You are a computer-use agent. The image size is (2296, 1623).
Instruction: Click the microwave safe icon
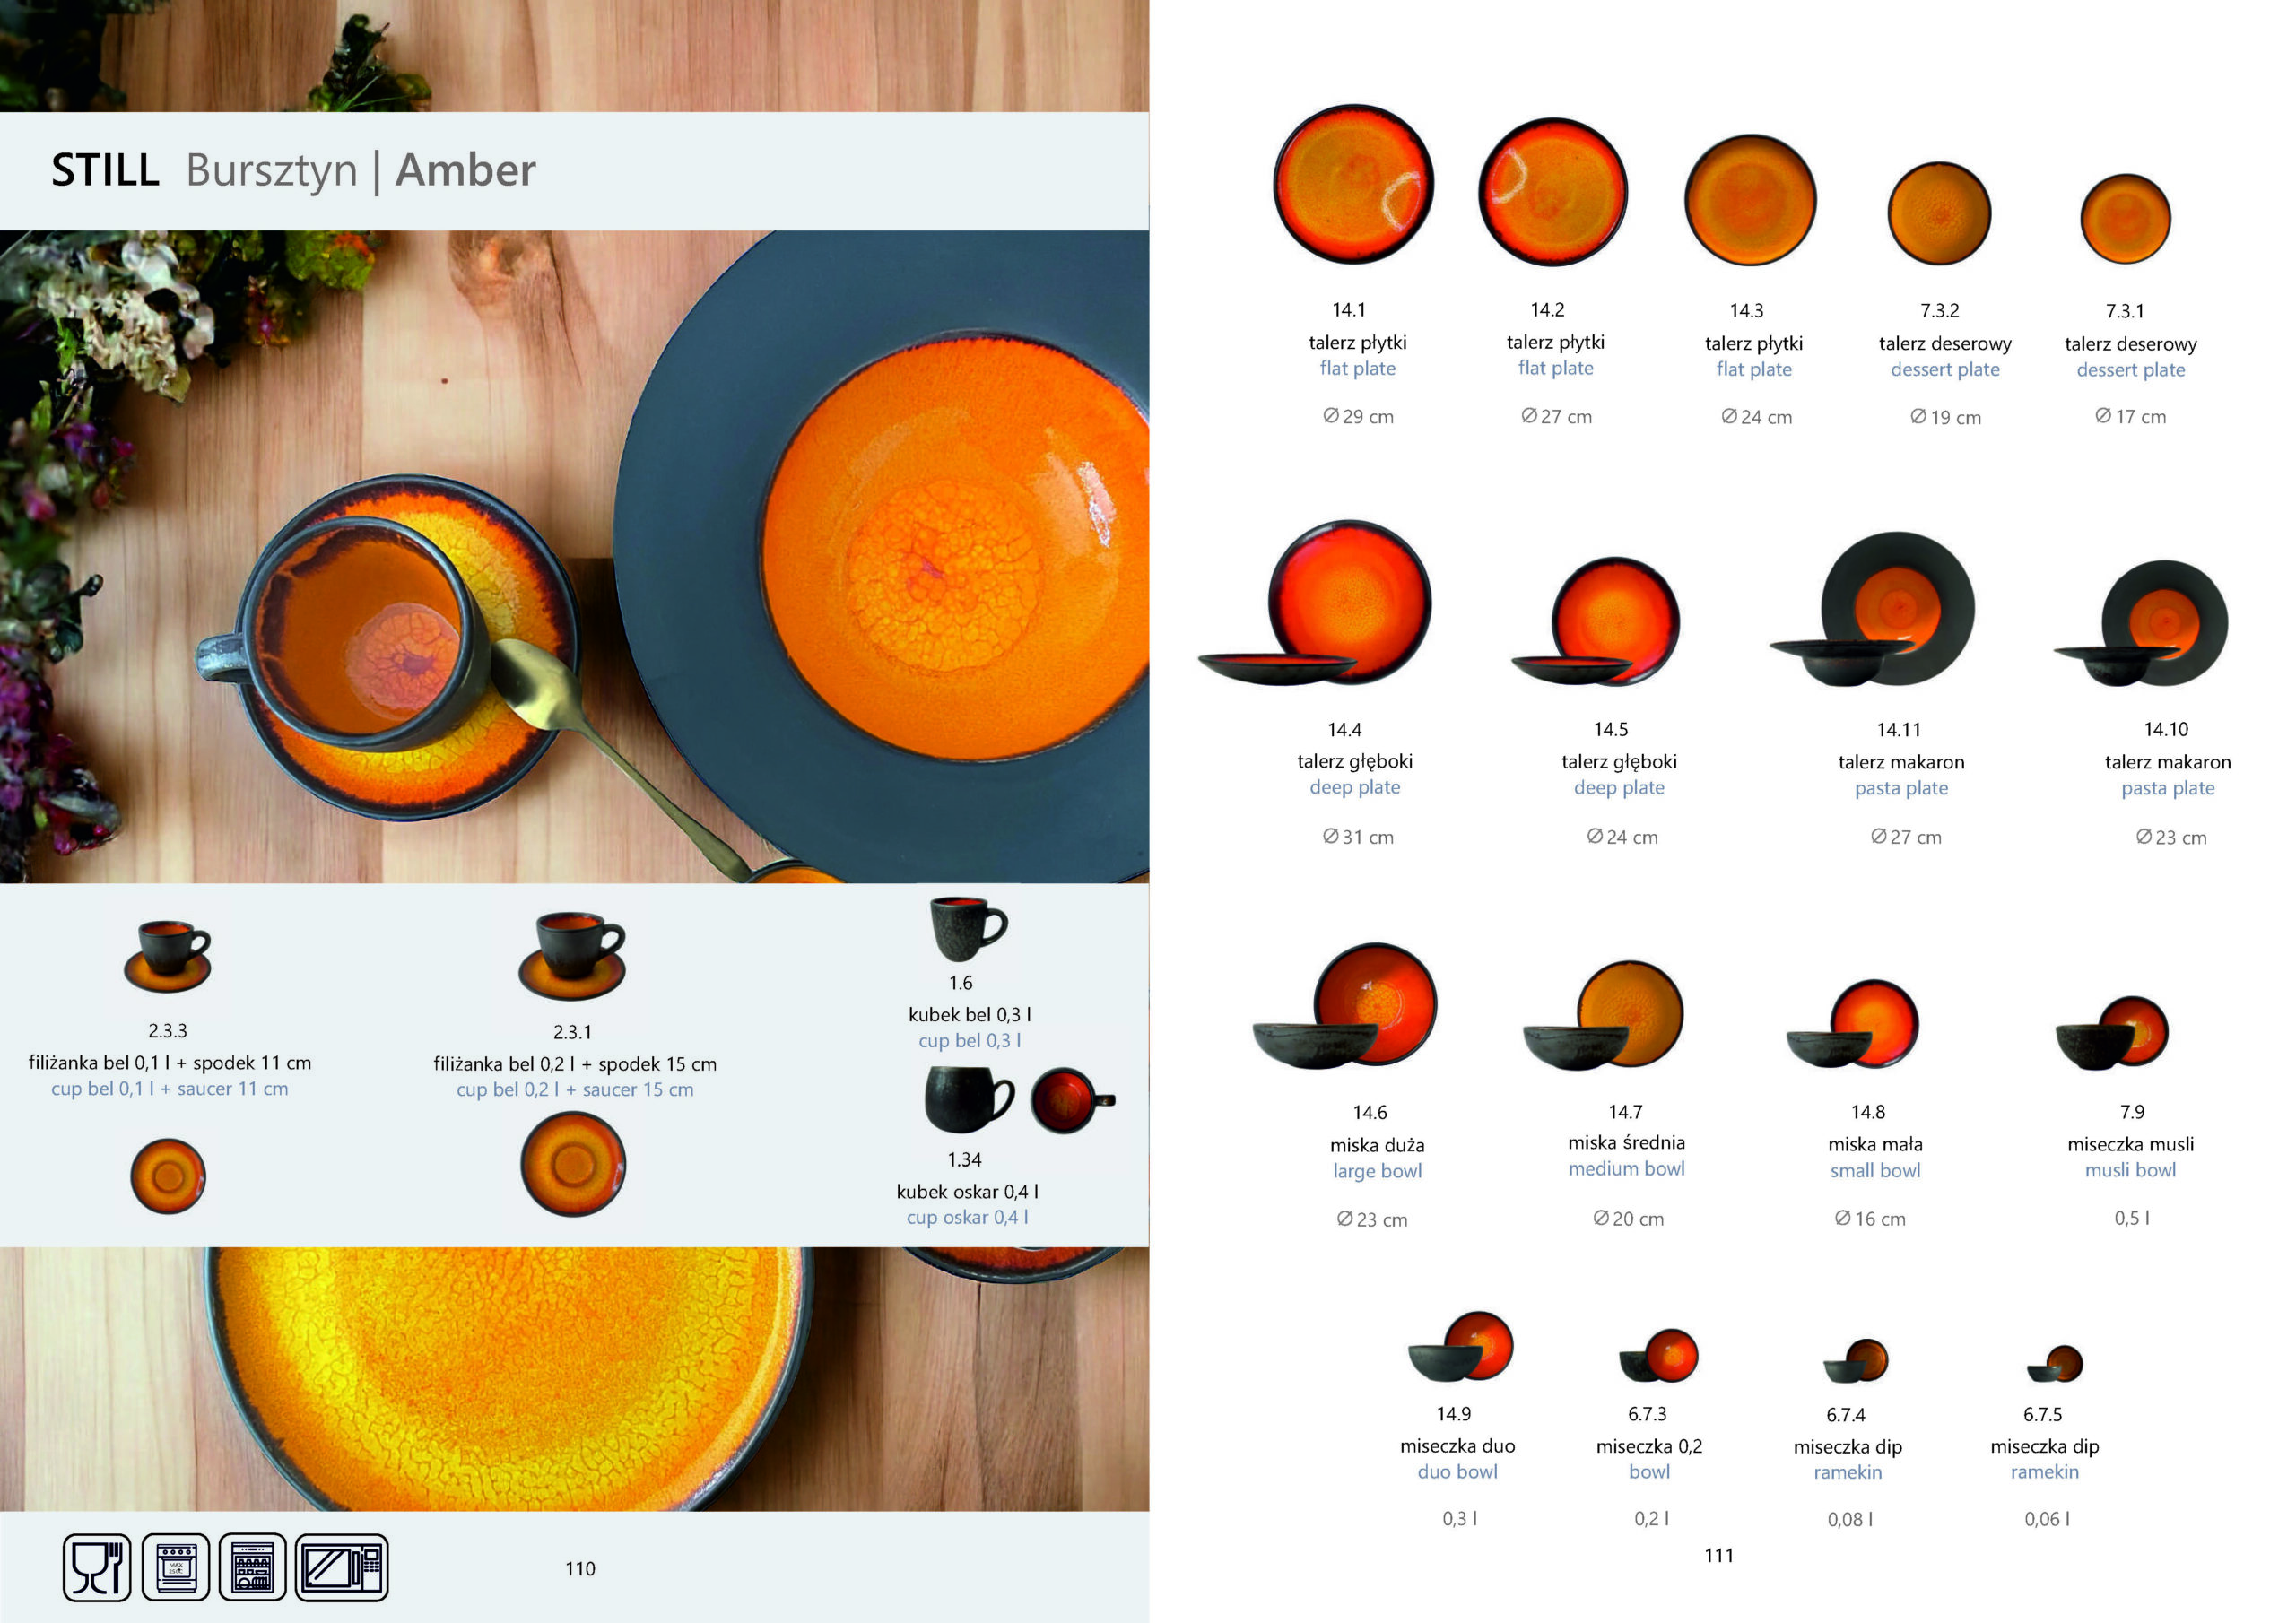pos(341,1567)
